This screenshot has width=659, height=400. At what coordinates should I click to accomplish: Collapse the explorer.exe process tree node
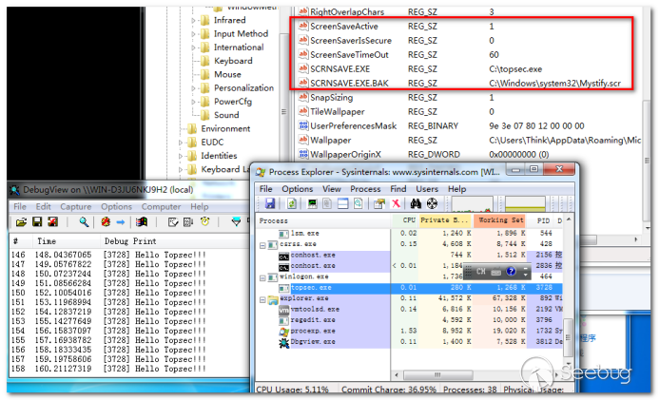263,298
